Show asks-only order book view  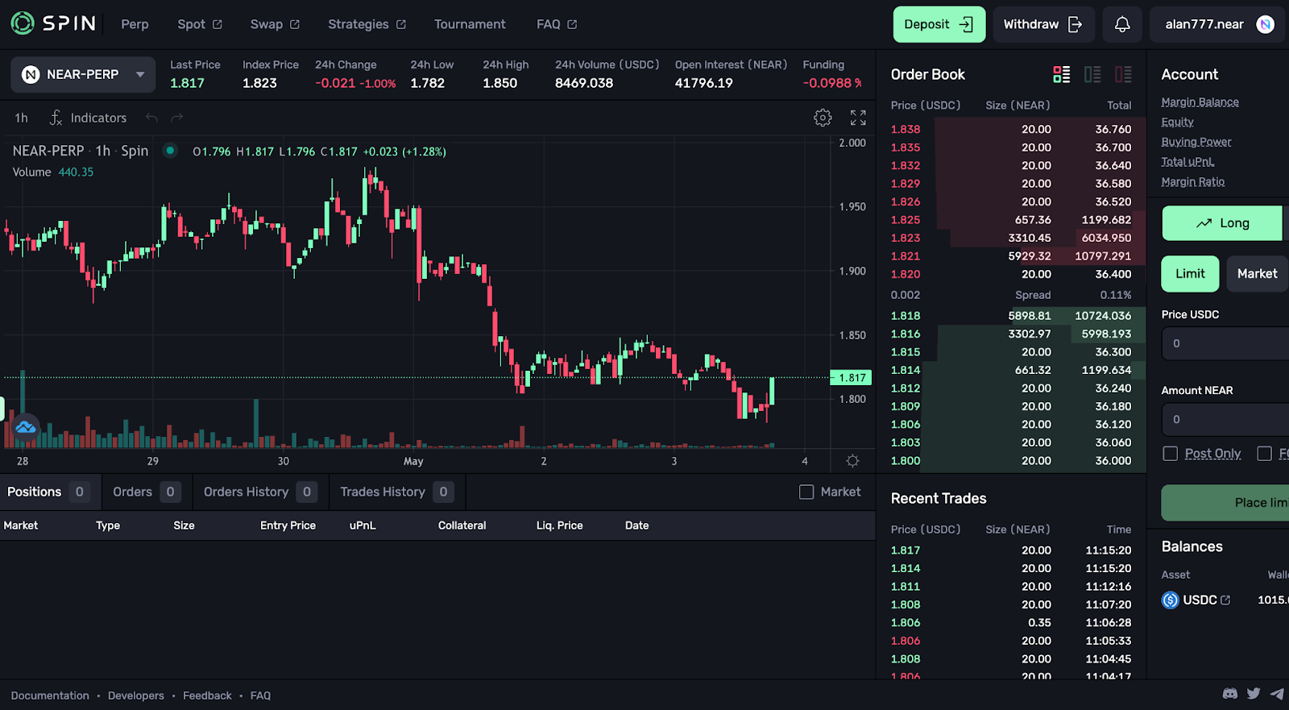[1123, 74]
